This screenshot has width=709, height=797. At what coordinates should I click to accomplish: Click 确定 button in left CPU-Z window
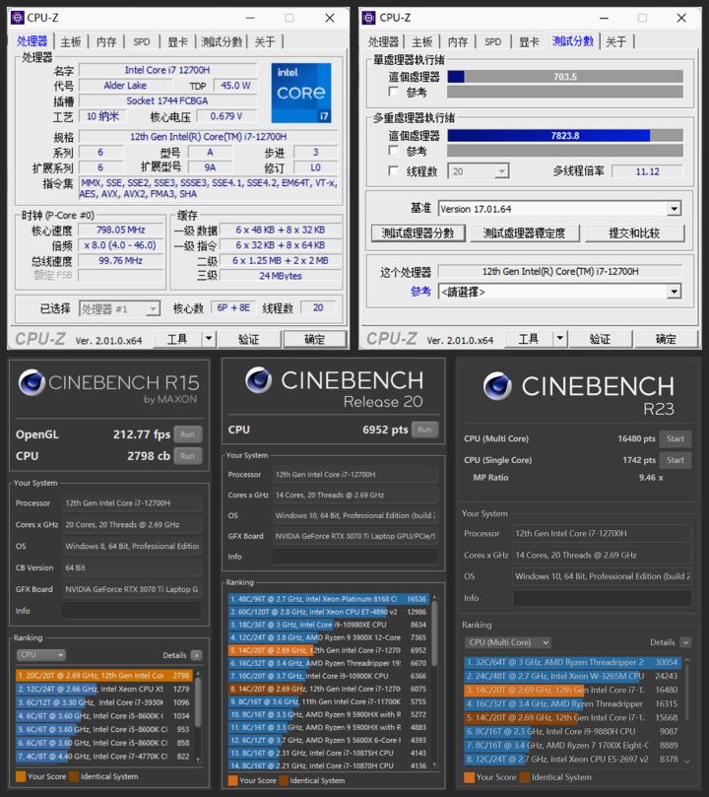tap(314, 339)
